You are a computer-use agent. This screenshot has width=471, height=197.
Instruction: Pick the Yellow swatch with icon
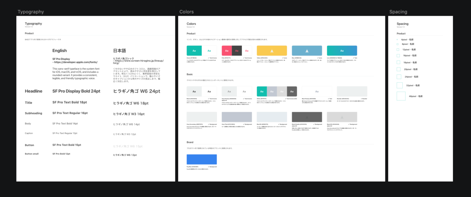(272, 51)
